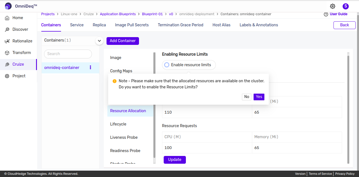This screenshot has height=177, width=359.
Task: Open the Image Pull Secrets tab
Action: (x=132, y=25)
